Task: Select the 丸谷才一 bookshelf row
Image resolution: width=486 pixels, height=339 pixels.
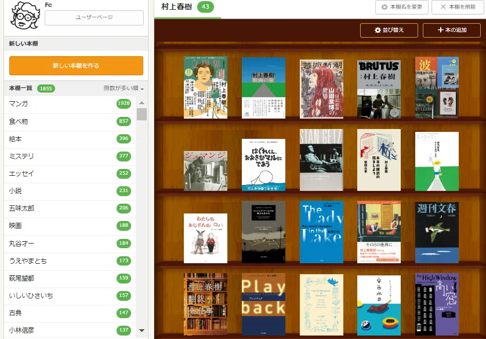Action: (x=70, y=244)
